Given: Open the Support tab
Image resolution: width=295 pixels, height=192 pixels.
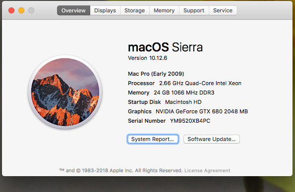Looking at the screenshot, I should coord(194,10).
